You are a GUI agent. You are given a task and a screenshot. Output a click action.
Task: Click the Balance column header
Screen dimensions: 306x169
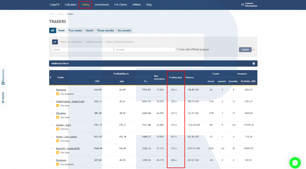[x=189, y=77]
